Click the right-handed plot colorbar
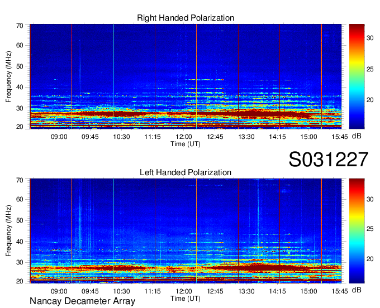The image size is (380, 308). [357, 76]
